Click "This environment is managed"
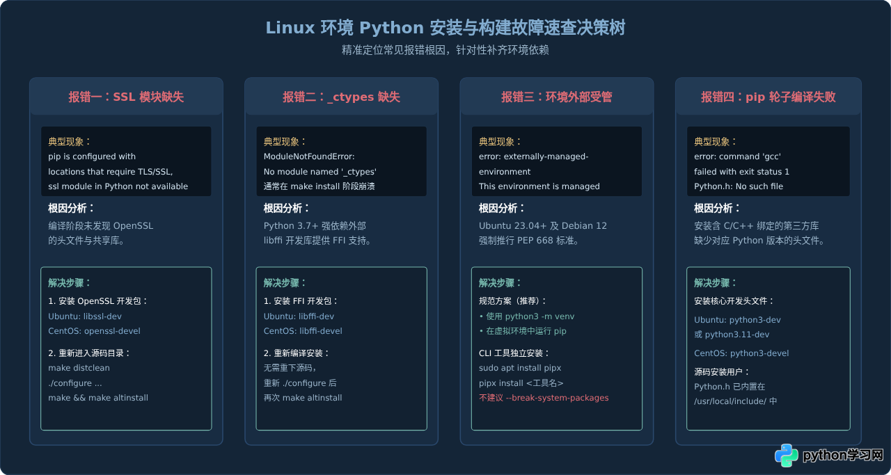 tap(539, 186)
